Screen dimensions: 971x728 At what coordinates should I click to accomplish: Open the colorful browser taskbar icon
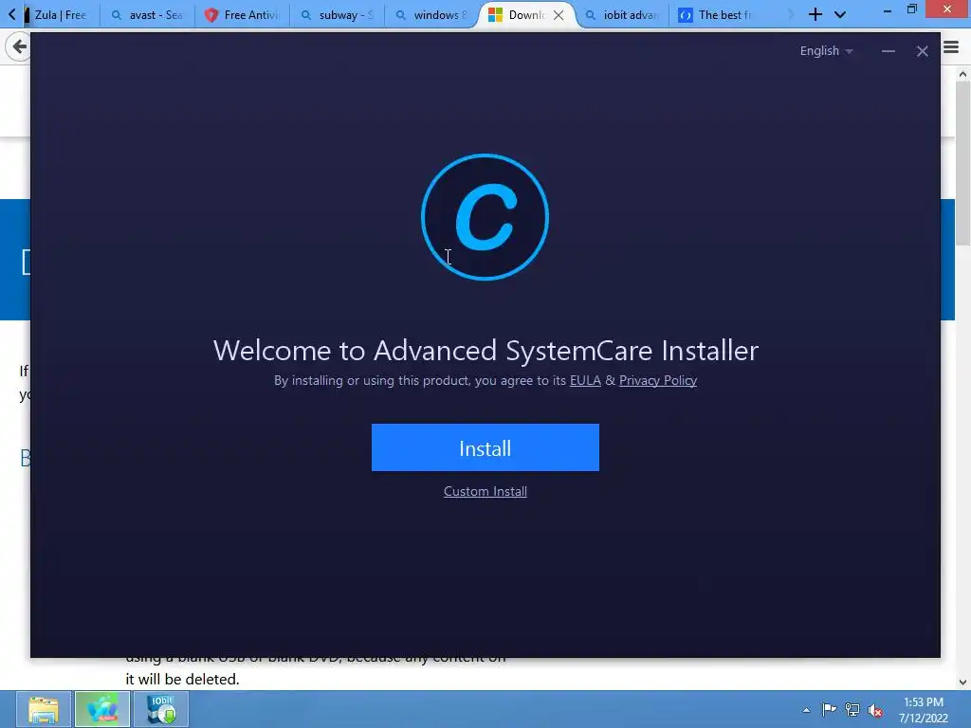pos(102,709)
